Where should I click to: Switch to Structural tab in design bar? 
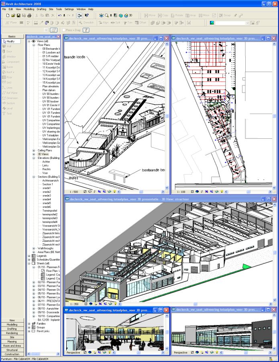(12, 350)
